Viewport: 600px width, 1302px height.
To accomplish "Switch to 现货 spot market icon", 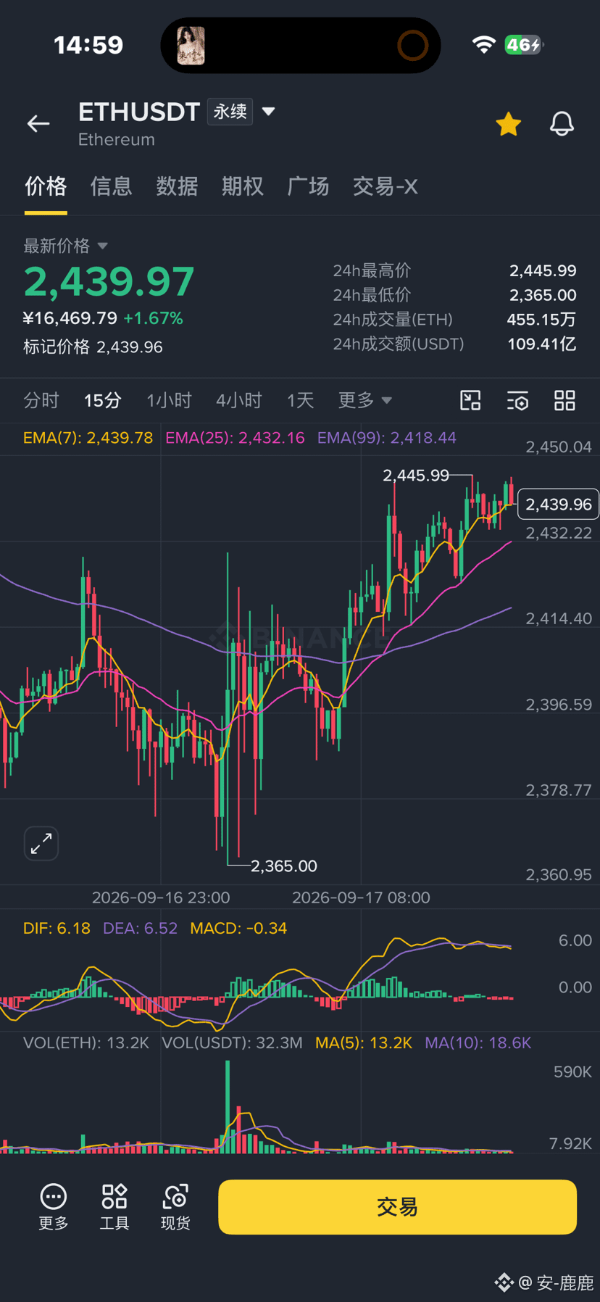I will pos(175,1207).
